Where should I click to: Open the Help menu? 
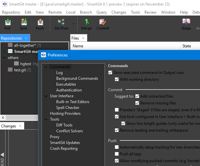[x=184, y=12]
